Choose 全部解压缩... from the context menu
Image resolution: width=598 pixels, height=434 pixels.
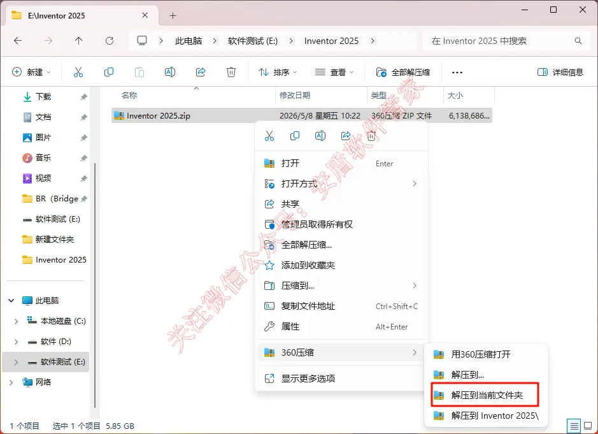click(341, 245)
